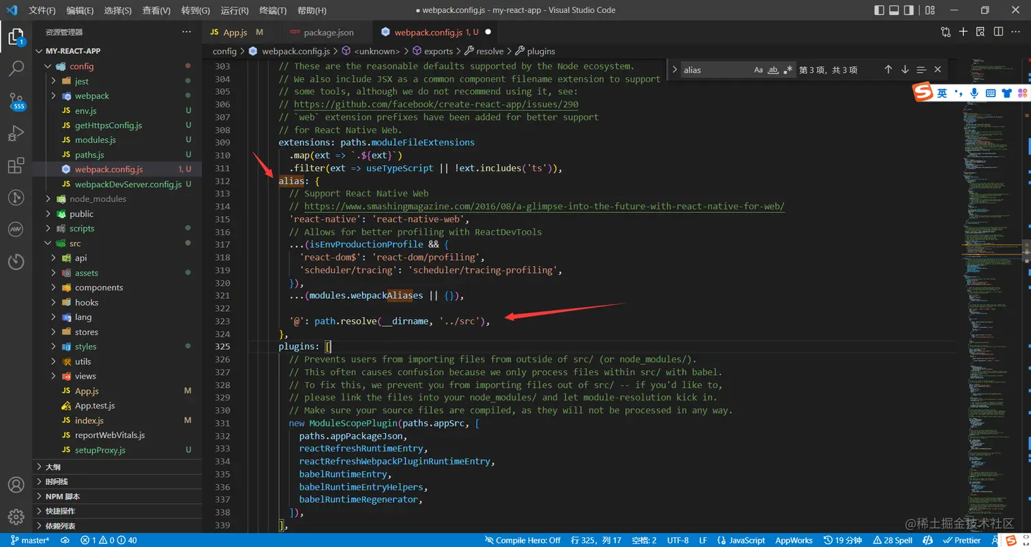This screenshot has width=1031, height=547.
Task: Go to next match in find widget
Action: click(x=905, y=70)
